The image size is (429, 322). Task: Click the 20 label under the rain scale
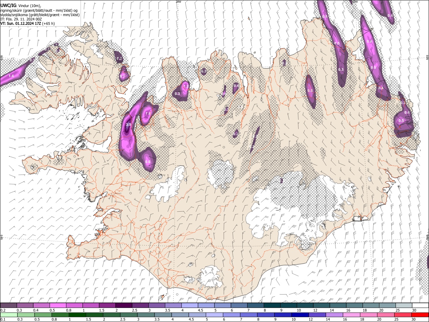click(379, 320)
